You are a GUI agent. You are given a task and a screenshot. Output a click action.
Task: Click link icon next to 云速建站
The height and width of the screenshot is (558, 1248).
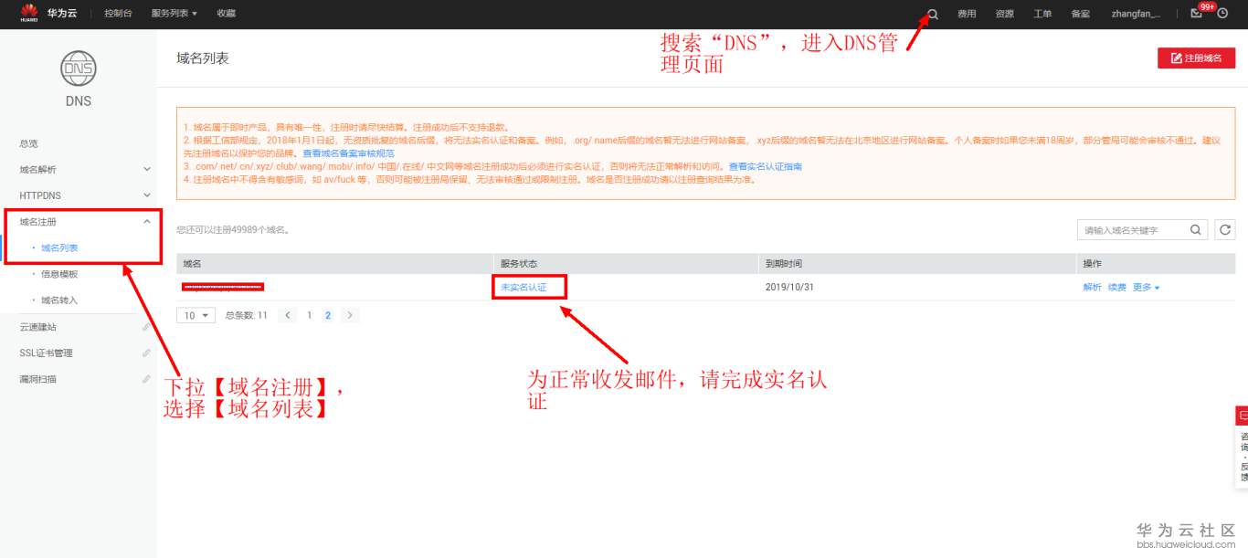pyautogui.click(x=146, y=327)
